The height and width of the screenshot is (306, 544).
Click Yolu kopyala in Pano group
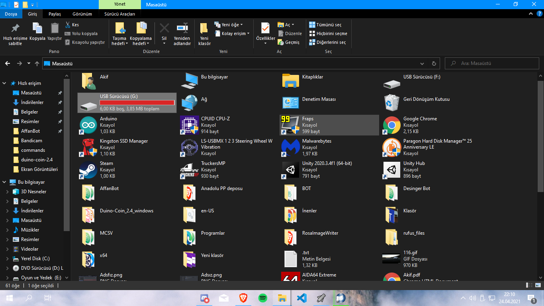pyautogui.click(x=81, y=33)
